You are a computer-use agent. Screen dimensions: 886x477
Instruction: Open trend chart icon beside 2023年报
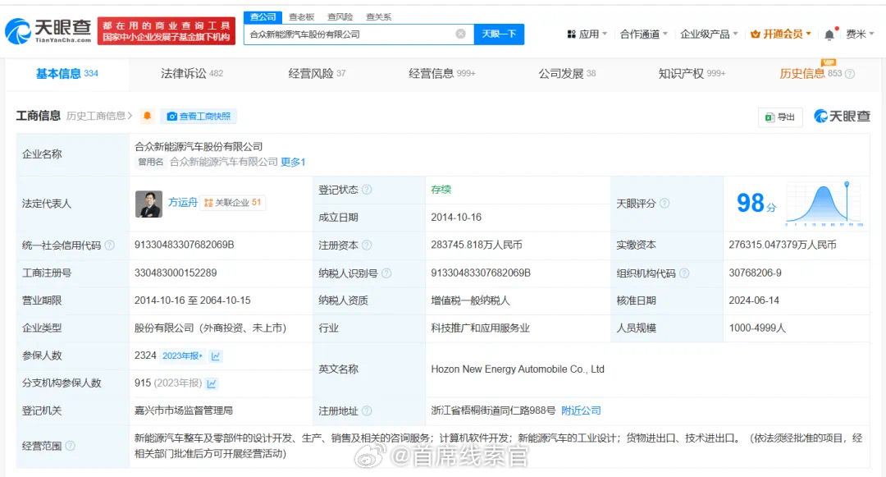(215, 356)
